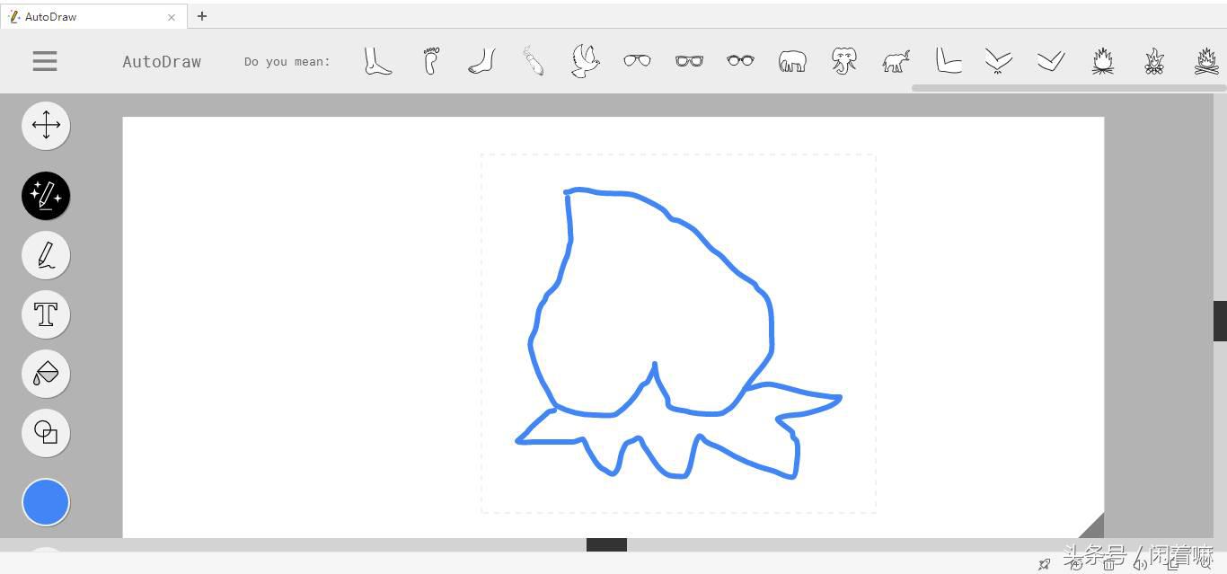Viewport: 1227px width, 574px height.
Task: Pick the round-lens glasses suggestion
Action: tap(740, 60)
